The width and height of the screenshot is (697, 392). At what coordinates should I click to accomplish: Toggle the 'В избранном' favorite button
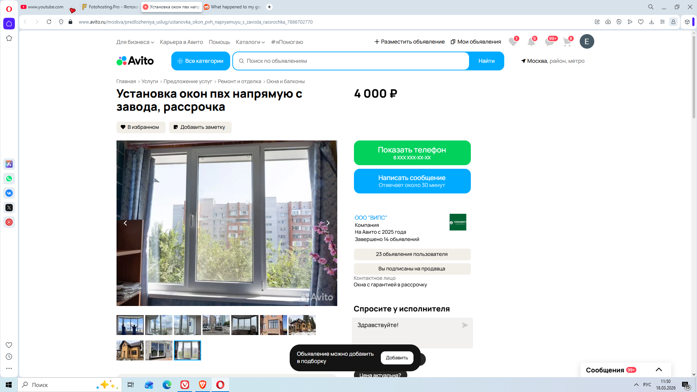click(141, 127)
